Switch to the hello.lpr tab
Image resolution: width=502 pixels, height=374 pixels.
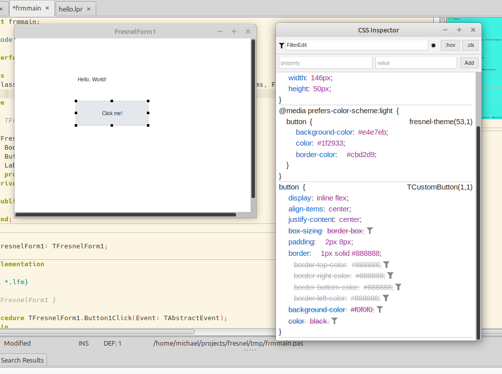point(71,9)
